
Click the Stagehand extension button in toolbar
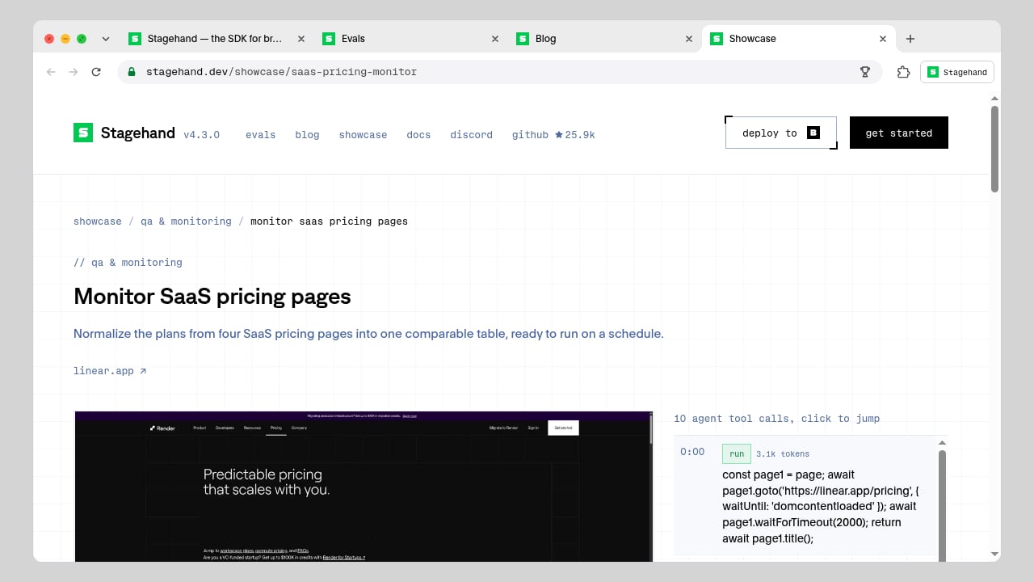957,72
